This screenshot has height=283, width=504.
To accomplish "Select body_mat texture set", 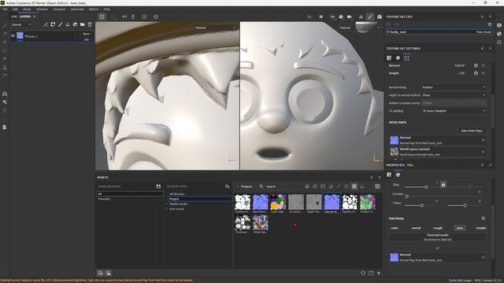I will tap(439, 31).
